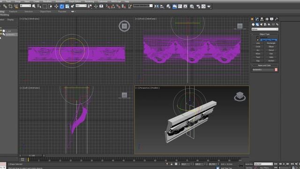The image size is (300, 169).
Task: Click the Mirror tool icon
Action: point(157,6)
